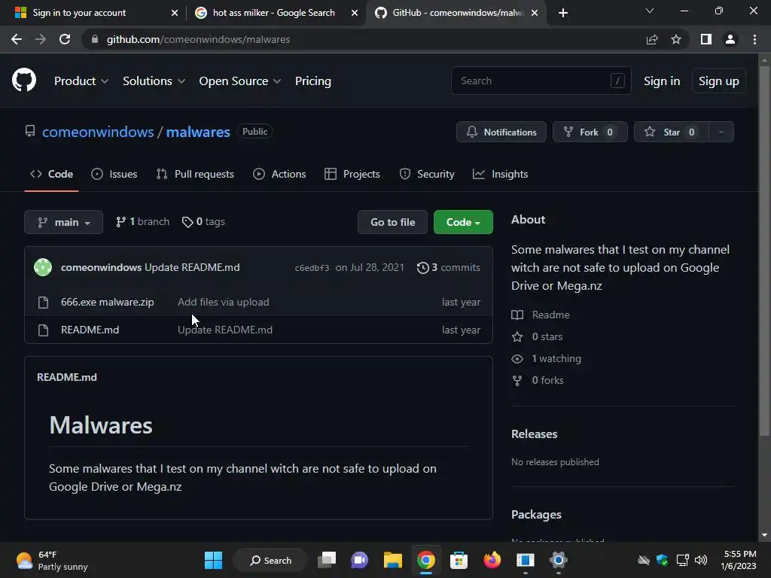Click the 1 watching link
The height and width of the screenshot is (578, 771).
tap(547, 358)
